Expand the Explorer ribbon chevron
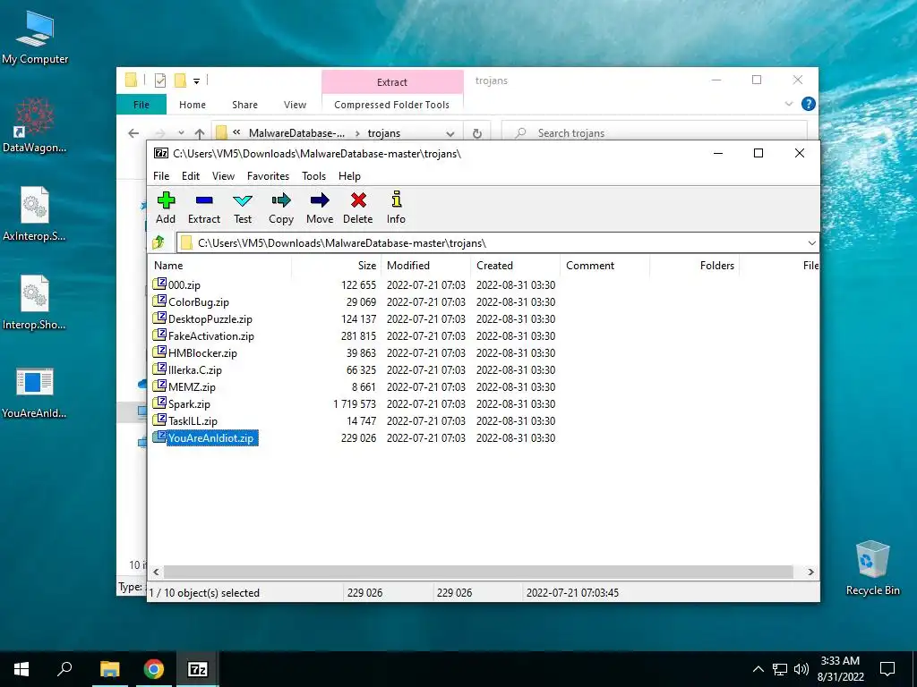 pos(788,104)
